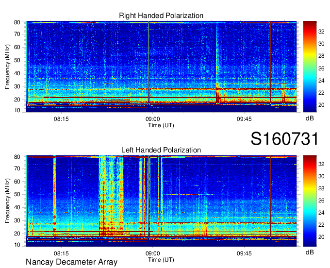This screenshot has height=268, width=330.
Task: Click the 60 MHz tick on right-handed plot
Action: pyautogui.click(x=17, y=47)
